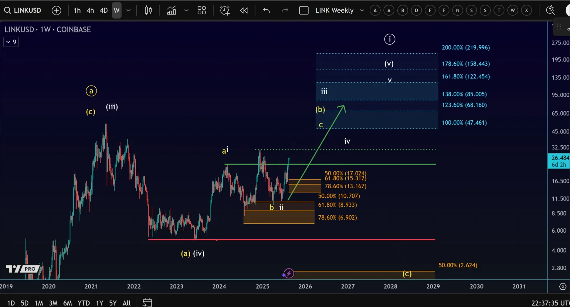Open chart settings gear on the time axis
The image size is (570, 307).
coord(562,286)
